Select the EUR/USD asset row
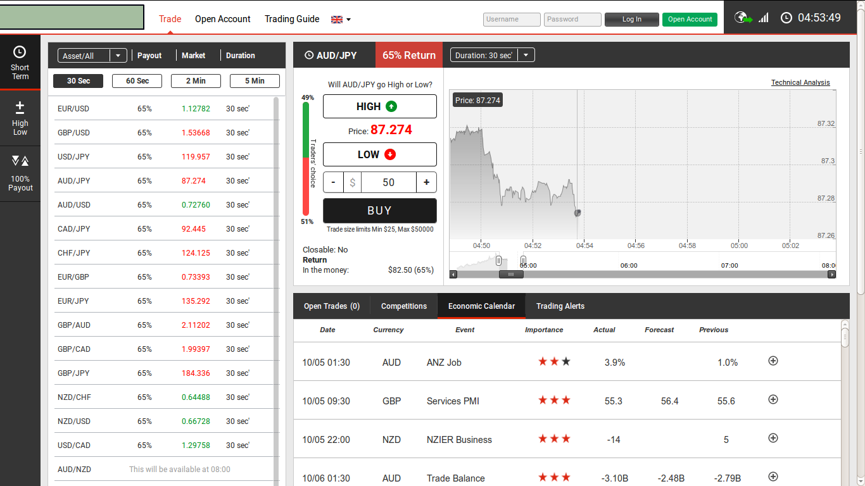The image size is (865, 486). coord(163,109)
